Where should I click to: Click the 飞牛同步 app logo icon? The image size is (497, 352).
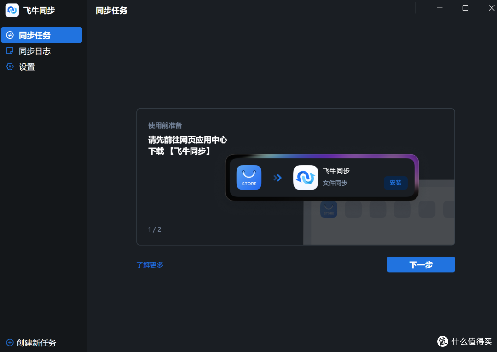click(12, 10)
